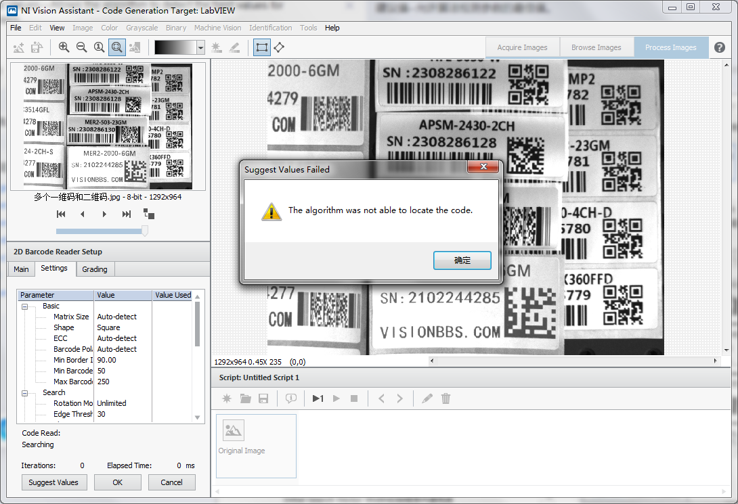Click the Zoom Out magnifier icon

pyautogui.click(x=81, y=47)
